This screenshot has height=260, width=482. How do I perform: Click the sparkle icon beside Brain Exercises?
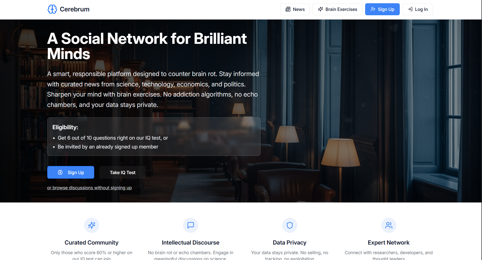pyautogui.click(x=320, y=9)
